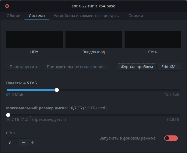Open Устройства и совместные ресурсы tab
Screen dimensions: 187x153
pyautogui.click(x=86, y=16)
